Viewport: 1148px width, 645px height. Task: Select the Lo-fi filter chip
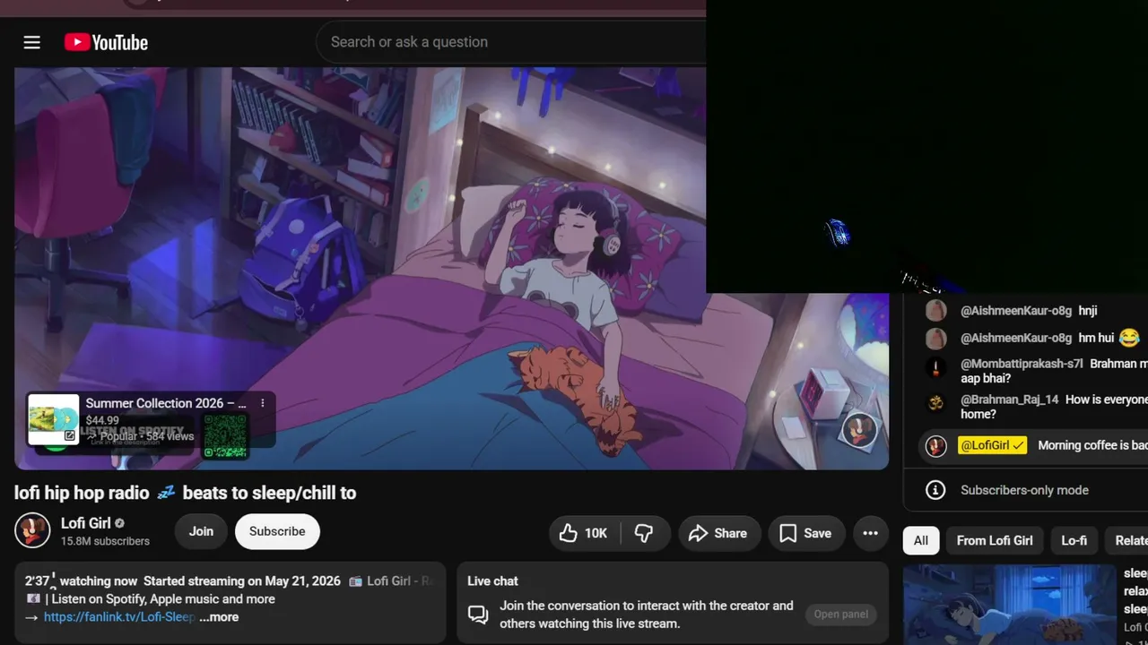pyautogui.click(x=1074, y=540)
